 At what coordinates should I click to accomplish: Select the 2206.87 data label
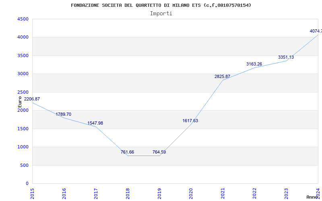click(32, 99)
